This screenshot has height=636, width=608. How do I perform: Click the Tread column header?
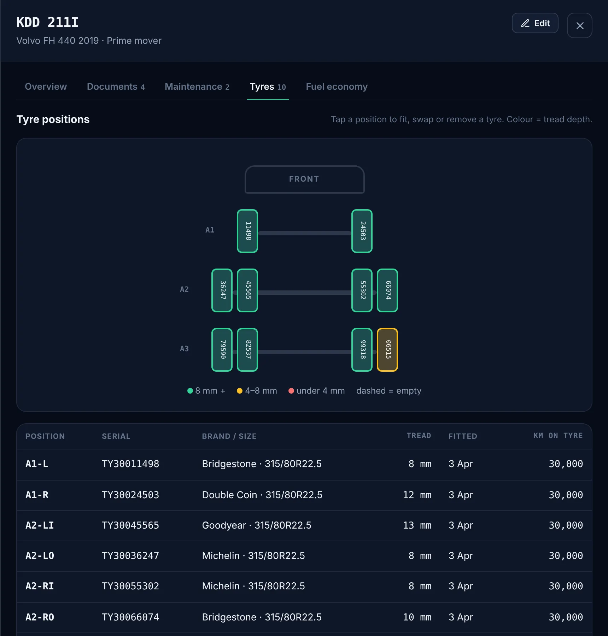pos(419,436)
